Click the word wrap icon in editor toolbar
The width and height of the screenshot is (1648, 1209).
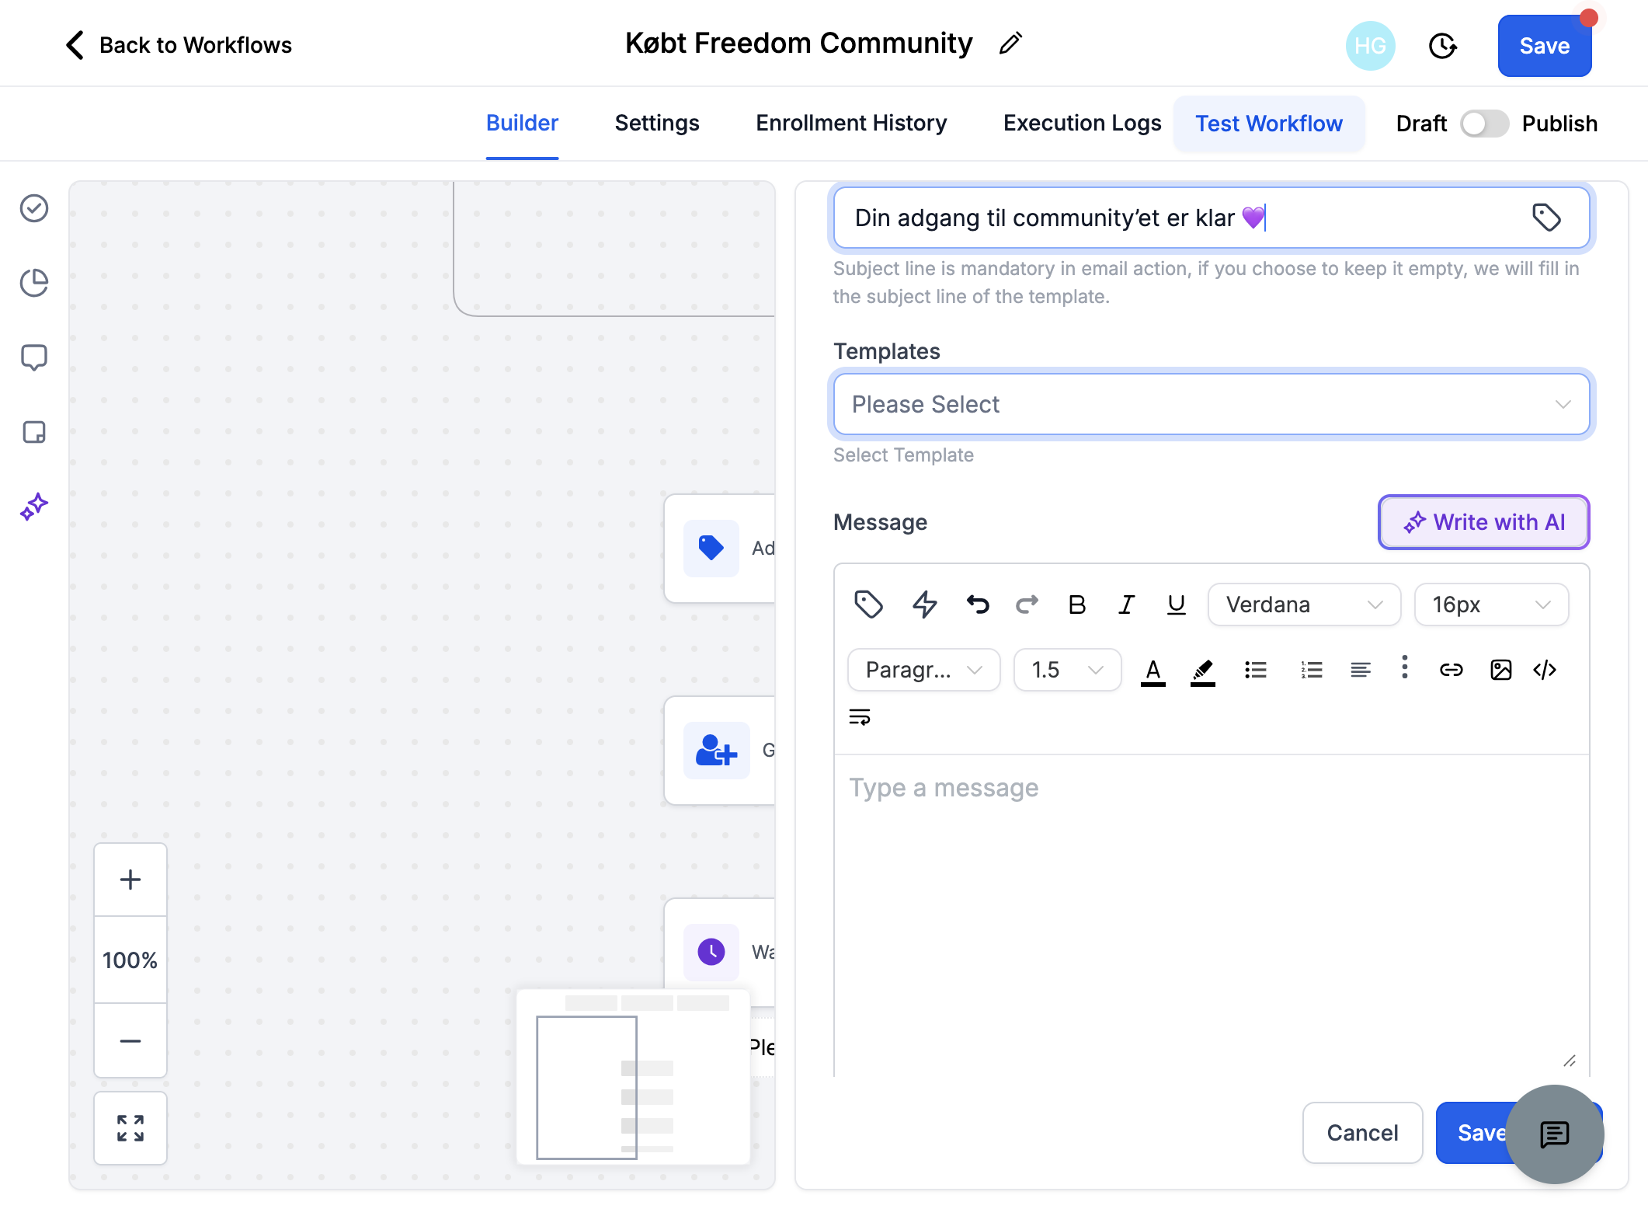click(x=860, y=717)
